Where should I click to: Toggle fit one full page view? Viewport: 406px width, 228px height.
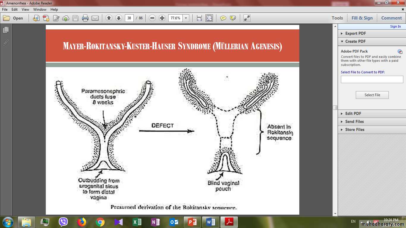[209, 18]
